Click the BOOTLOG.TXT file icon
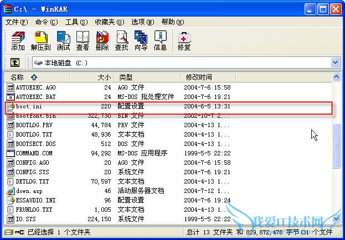Viewport: 345px width, 240px height. [11, 134]
